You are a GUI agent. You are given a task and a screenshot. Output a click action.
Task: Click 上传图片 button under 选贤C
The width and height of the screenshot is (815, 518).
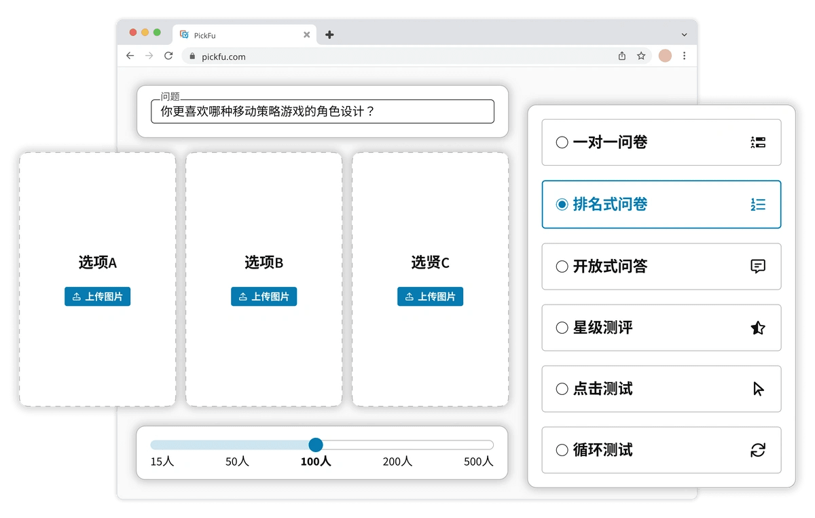(430, 296)
